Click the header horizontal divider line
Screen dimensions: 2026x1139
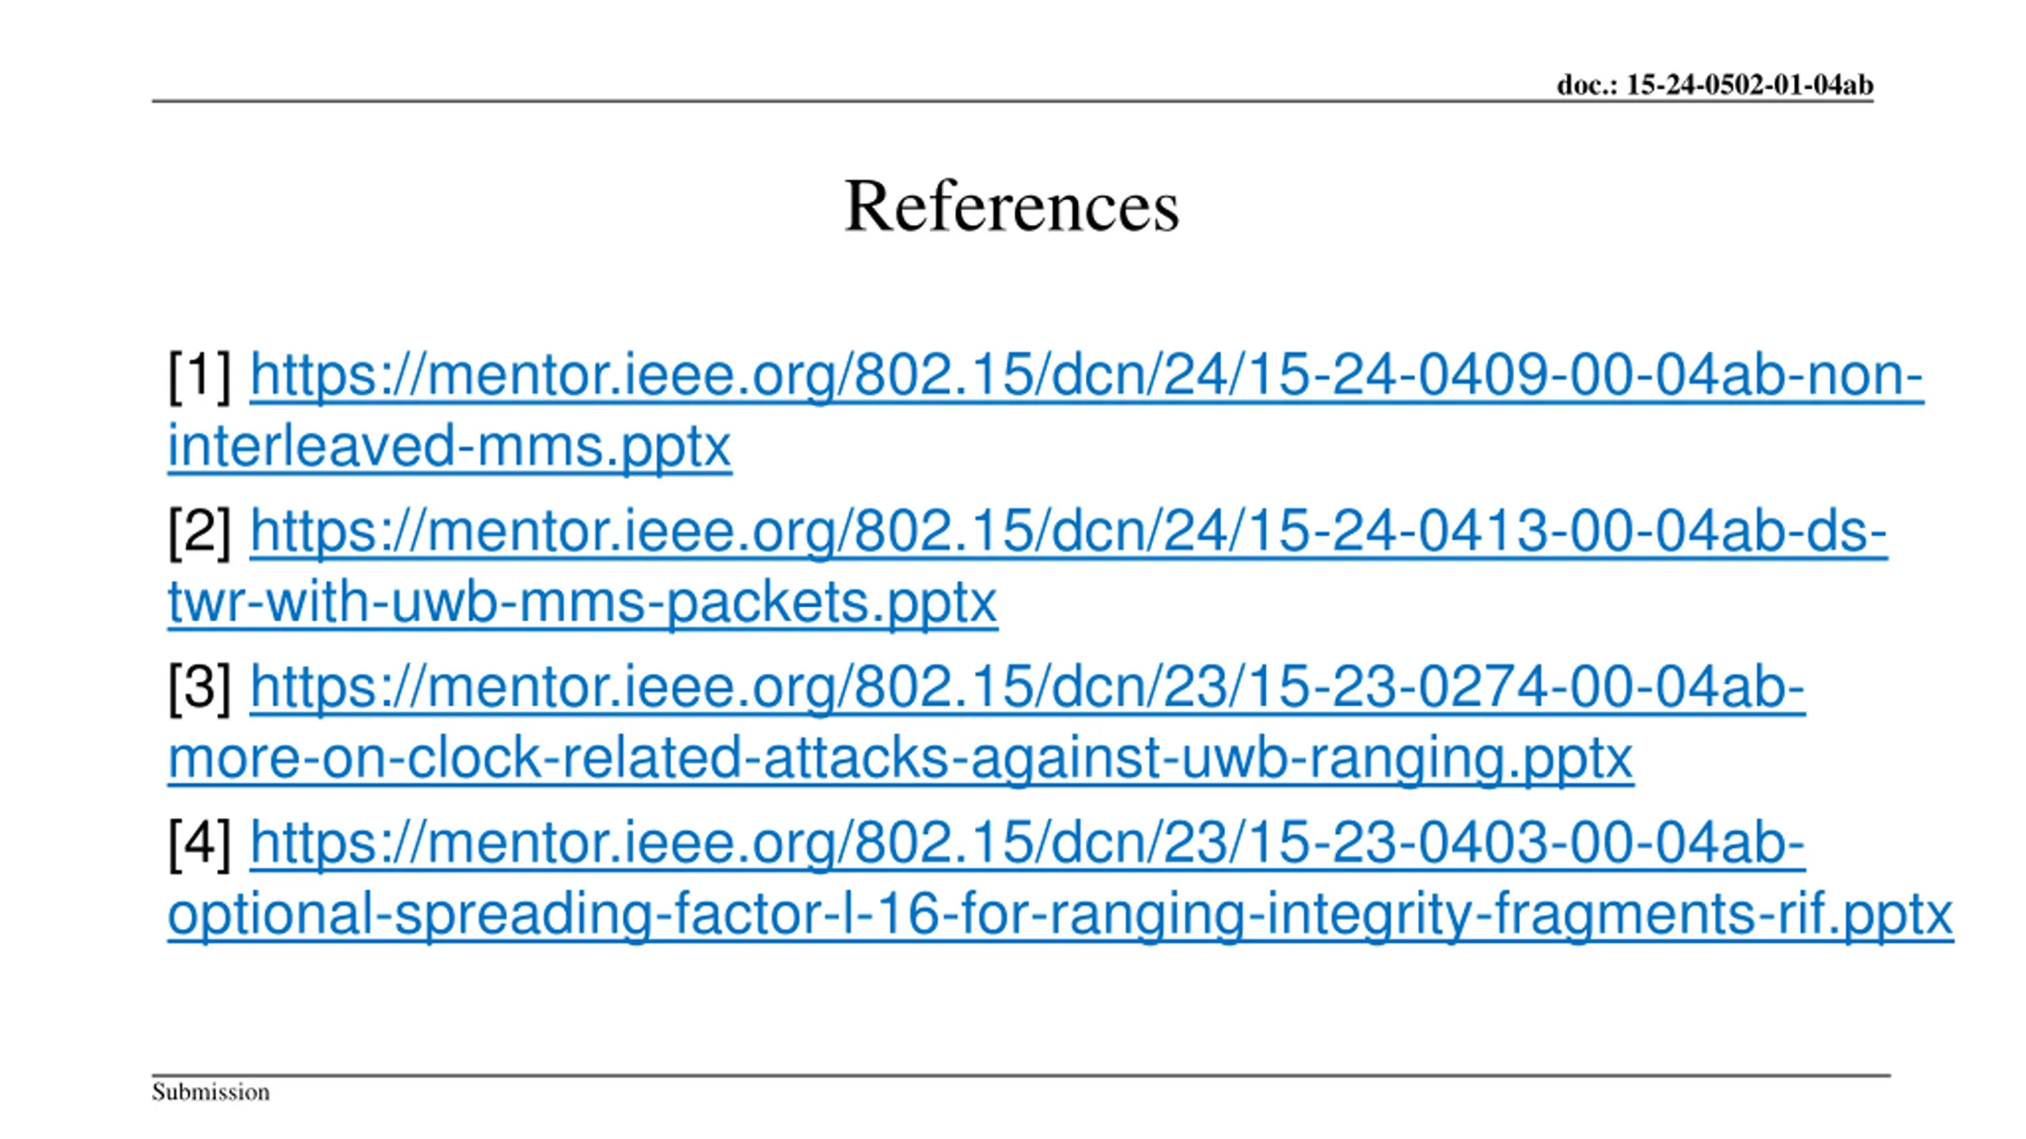click(1012, 101)
